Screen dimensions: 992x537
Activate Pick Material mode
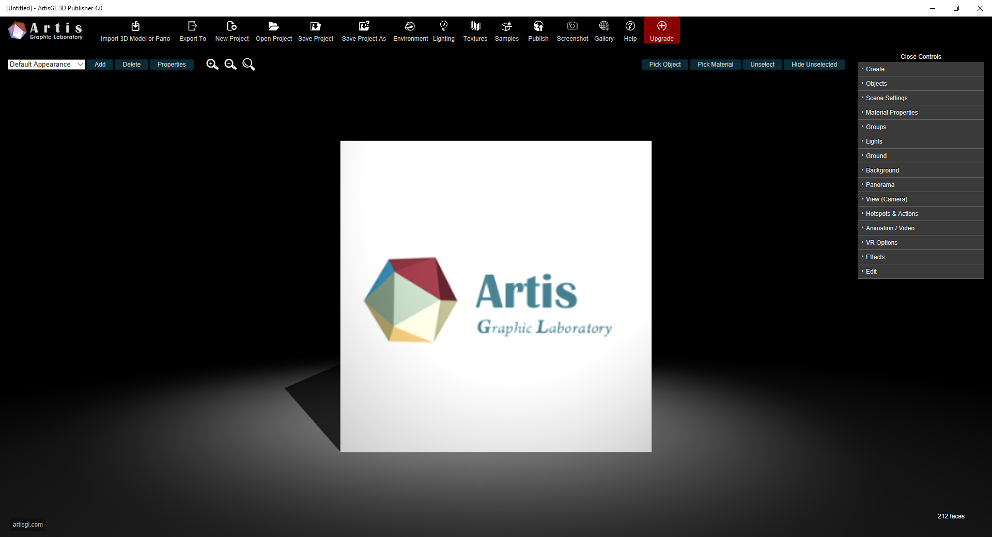coord(715,65)
